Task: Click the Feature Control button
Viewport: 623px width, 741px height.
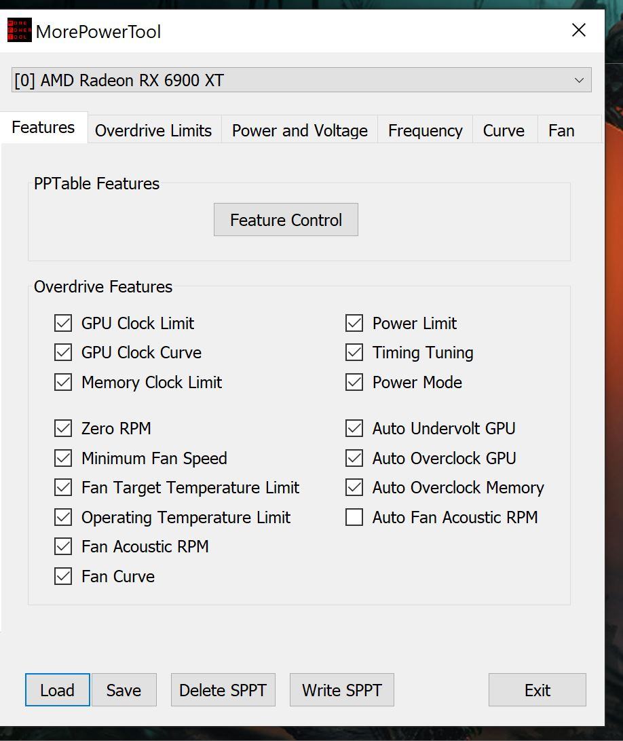Action: coord(286,220)
